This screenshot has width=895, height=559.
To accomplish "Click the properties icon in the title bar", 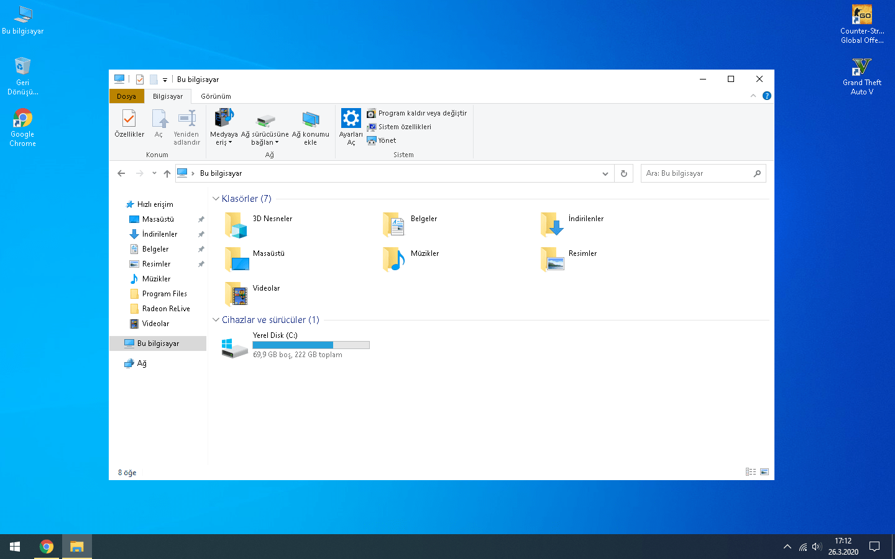I will click(x=140, y=80).
